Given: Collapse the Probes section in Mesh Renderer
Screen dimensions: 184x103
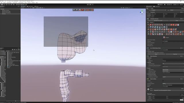Looking at the screenshot, I should coord(147,68).
